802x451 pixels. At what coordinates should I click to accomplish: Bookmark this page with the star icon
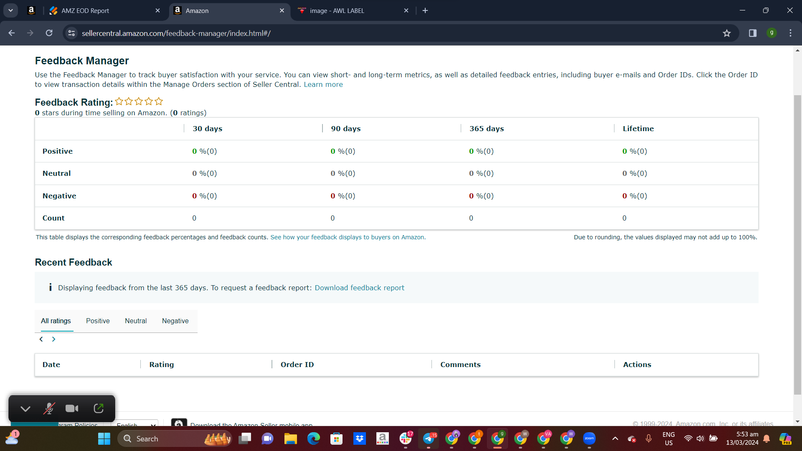(x=727, y=33)
